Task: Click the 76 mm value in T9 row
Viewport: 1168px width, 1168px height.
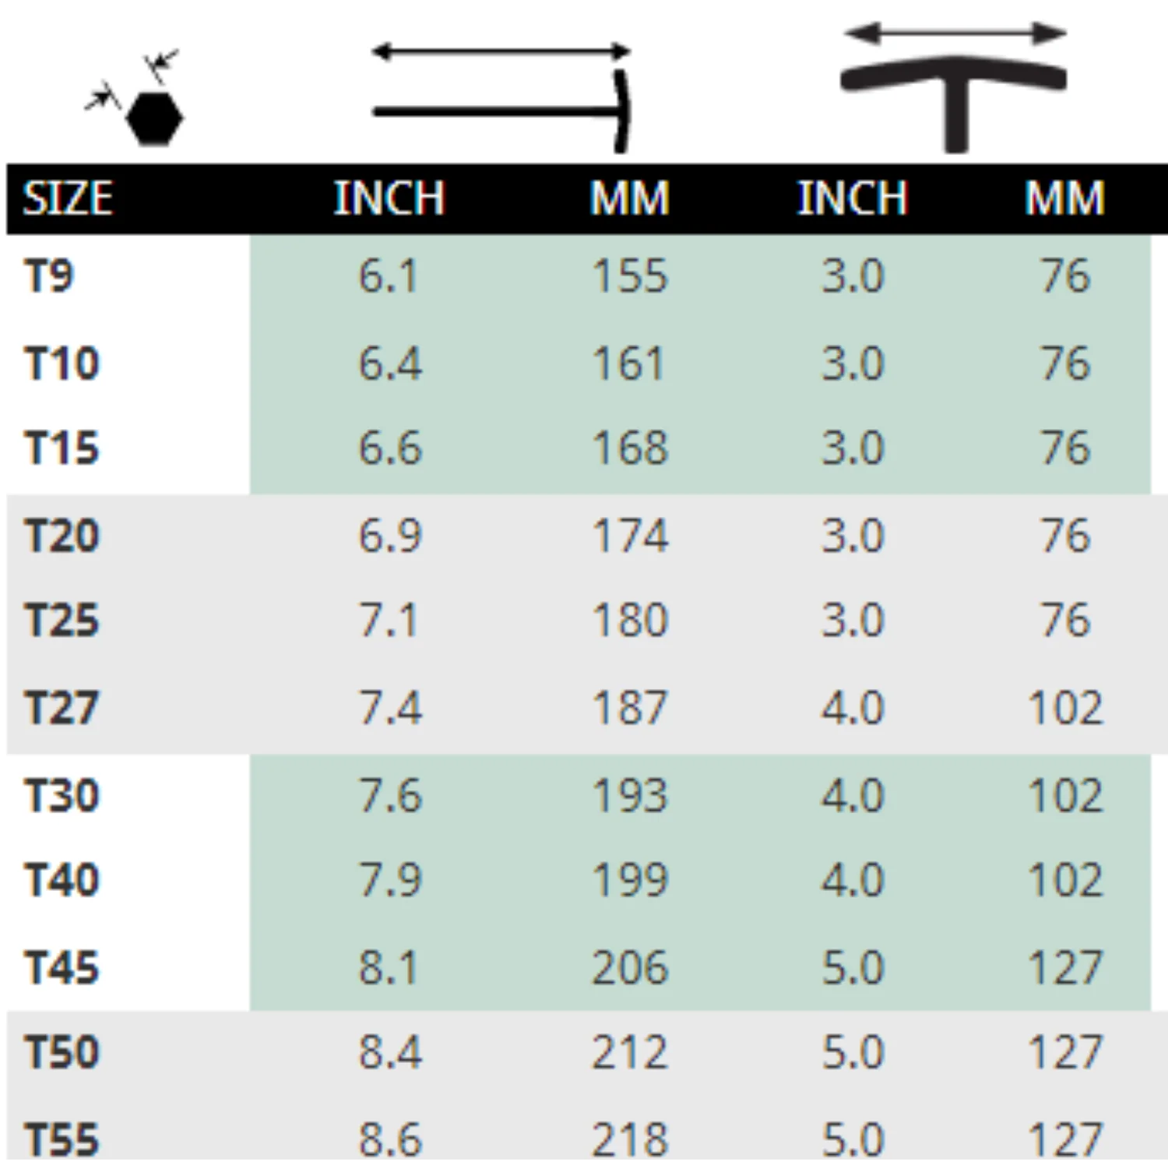Action: pyautogui.click(x=1065, y=276)
